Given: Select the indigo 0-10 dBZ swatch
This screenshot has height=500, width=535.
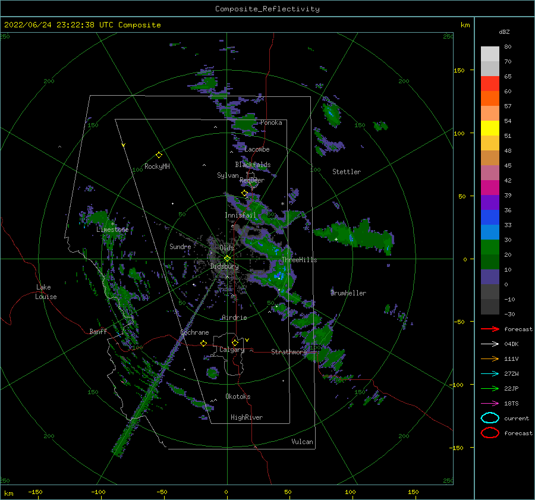Looking at the screenshot, I should click(x=490, y=277).
